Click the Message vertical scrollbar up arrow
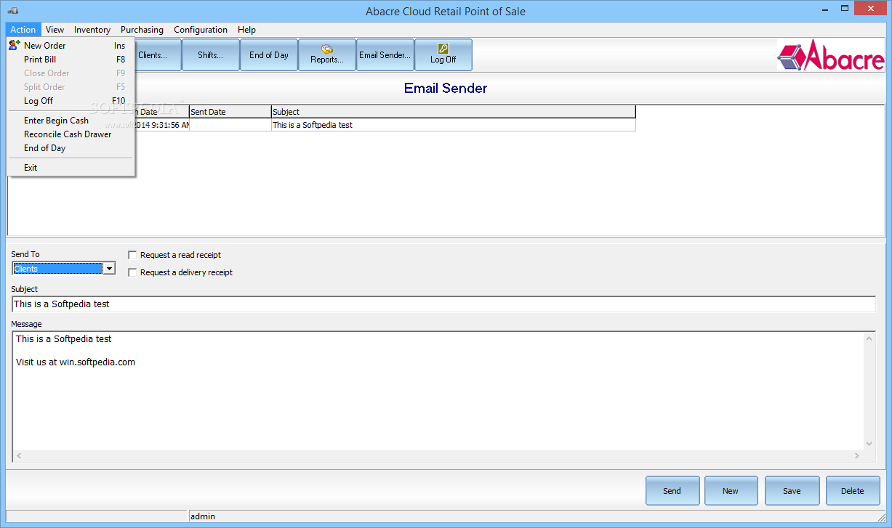 (869, 338)
